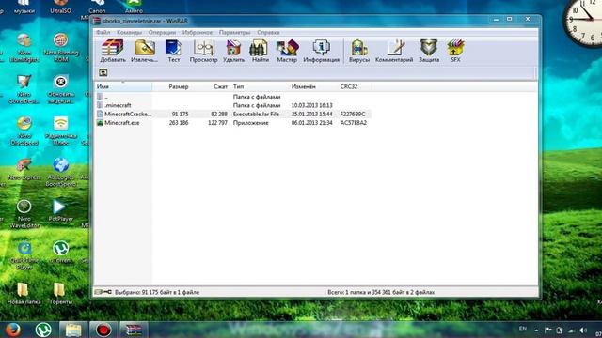Open Nero Burning ROM desktop shortcut
This screenshot has height=338, width=602.
click(61, 48)
